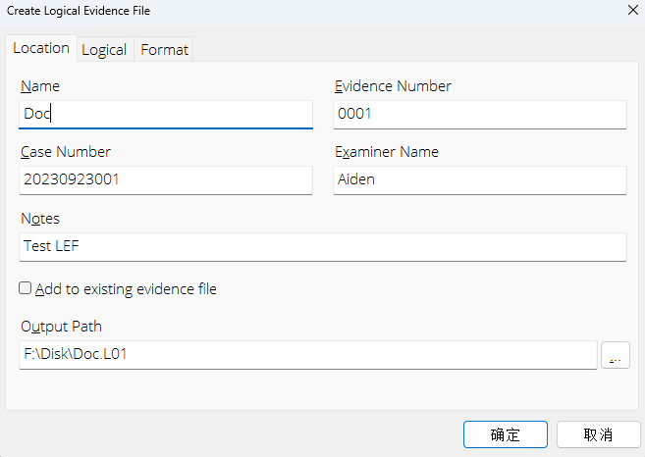Switch to the Logical tab
The image size is (645, 457).
[x=104, y=49]
